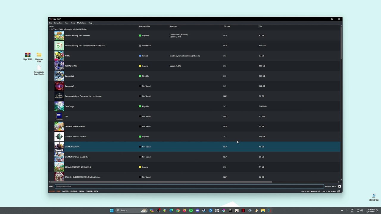381x214 pixels.
Task: Click the VOLUME: 100% indicator
Action: pyautogui.click(x=92, y=191)
